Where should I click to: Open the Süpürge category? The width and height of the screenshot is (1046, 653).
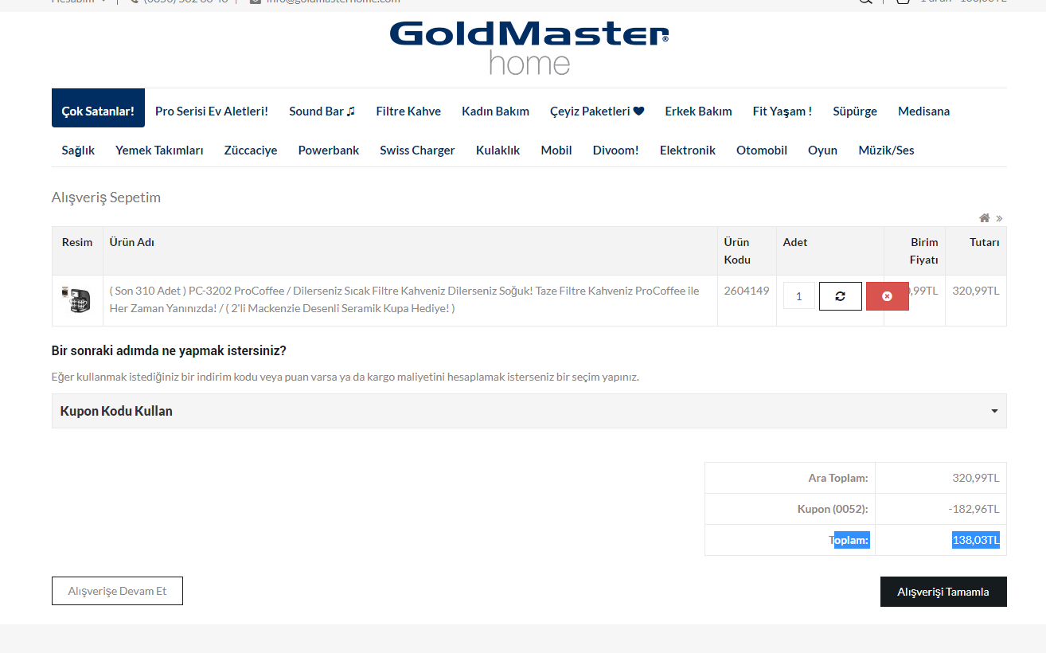(855, 111)
